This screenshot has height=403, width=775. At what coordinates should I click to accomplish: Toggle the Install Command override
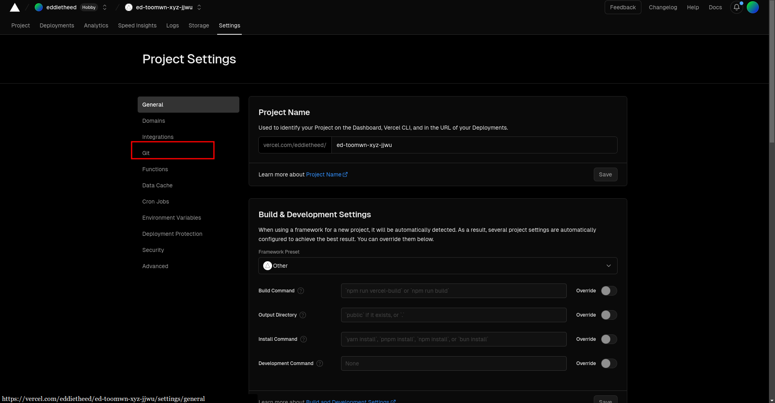[609, 339]
